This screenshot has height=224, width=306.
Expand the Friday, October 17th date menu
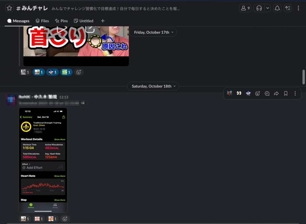153,32
